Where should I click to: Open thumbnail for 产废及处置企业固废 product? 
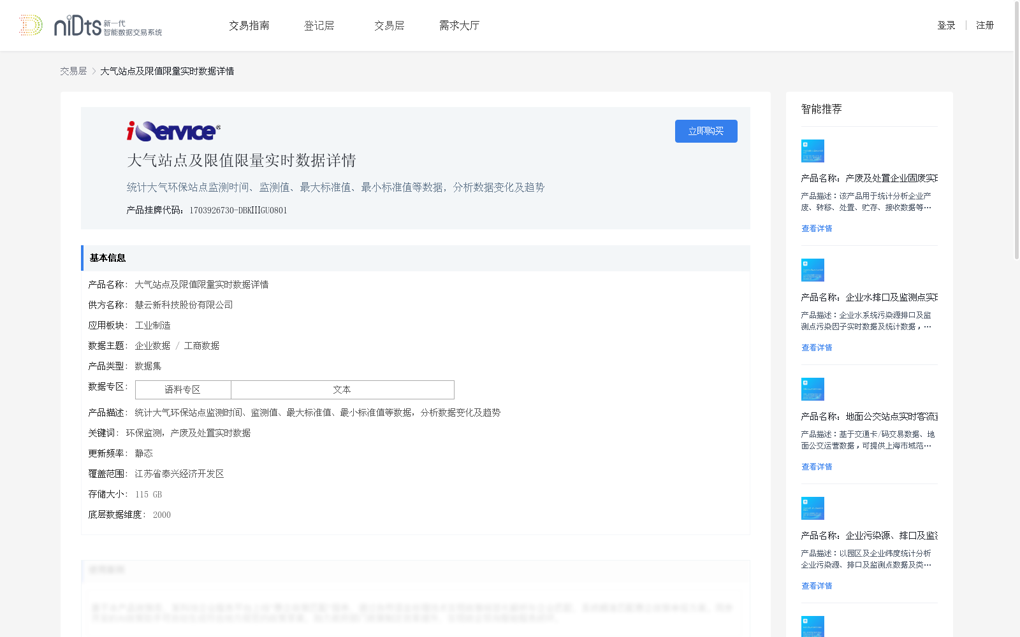(x=813, y=151)
